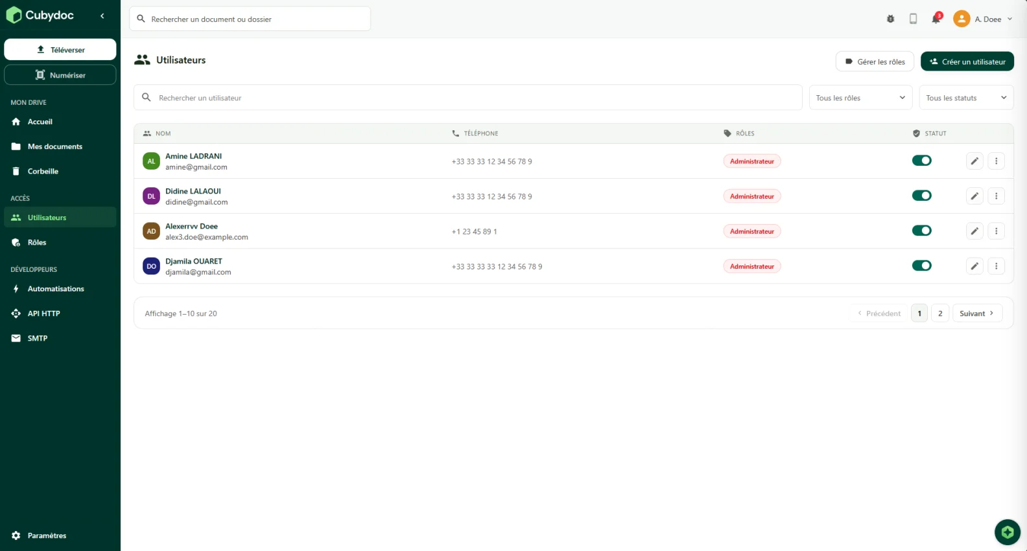
Task: Click the document or folder search box
Action: [250, 19]
